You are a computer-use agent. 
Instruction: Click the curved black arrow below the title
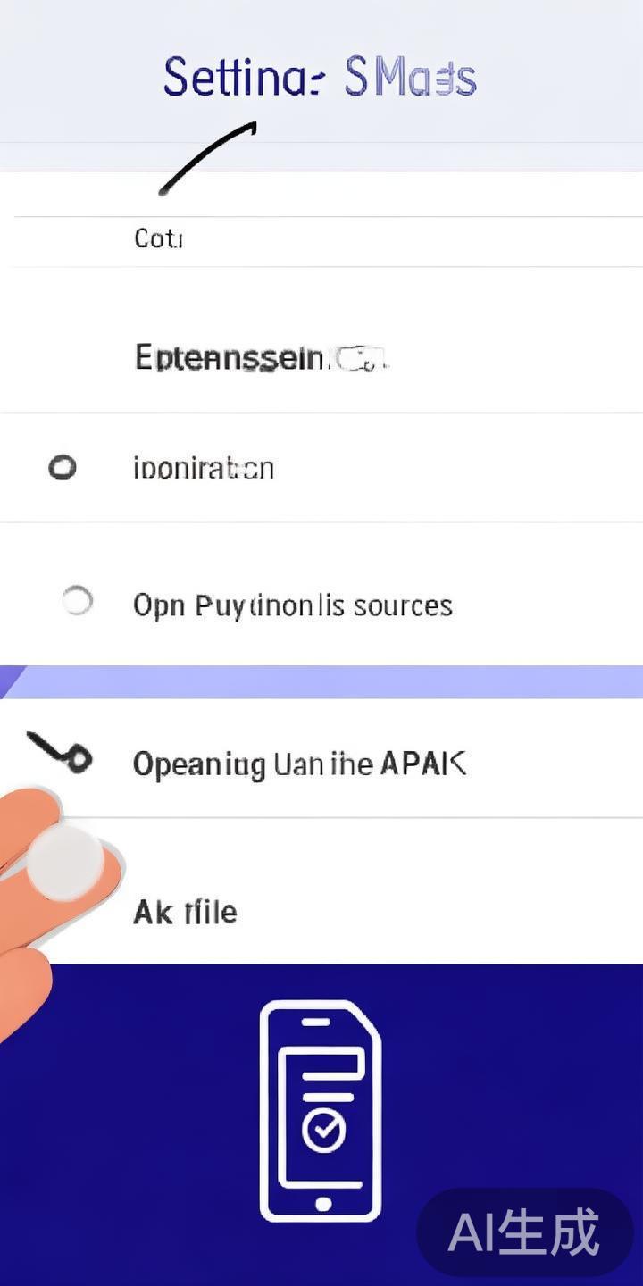click(208, 158)
